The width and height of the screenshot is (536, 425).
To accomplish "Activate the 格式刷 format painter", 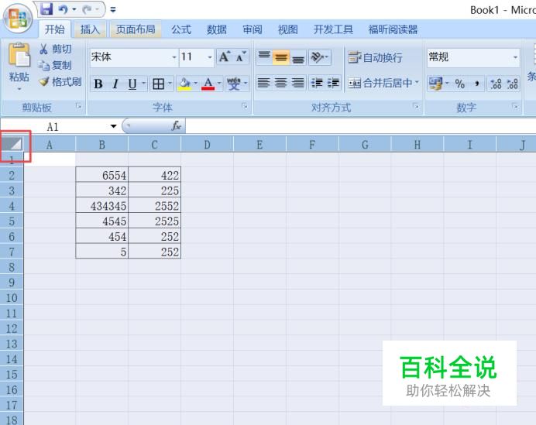I will [60, 81].
